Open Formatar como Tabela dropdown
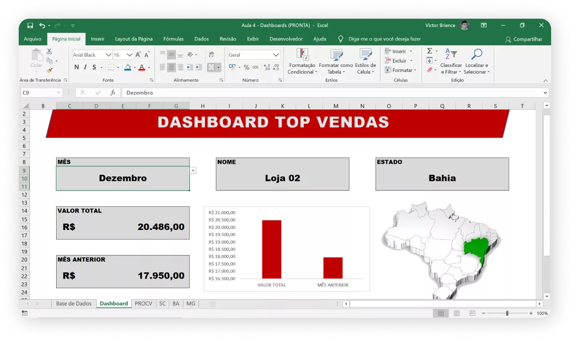The image size is (574, 341). (x=336, y=61)
